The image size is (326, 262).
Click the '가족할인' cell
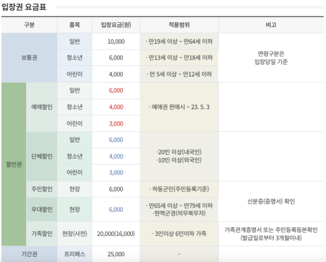click(x=42, y=233)
